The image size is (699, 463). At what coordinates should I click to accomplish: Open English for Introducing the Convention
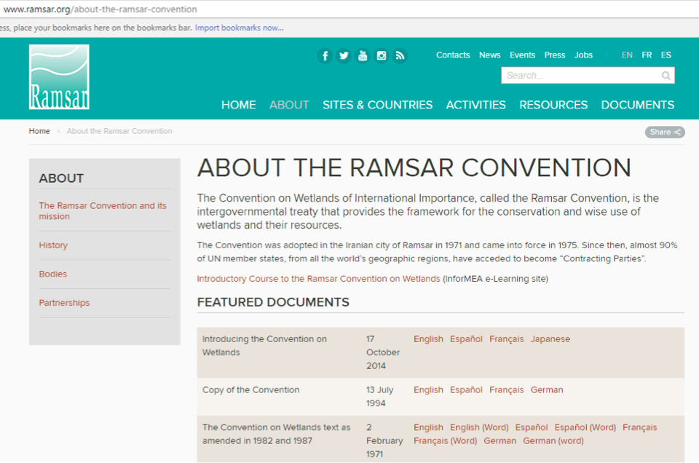pyautogui.click(x=428, y=339)
